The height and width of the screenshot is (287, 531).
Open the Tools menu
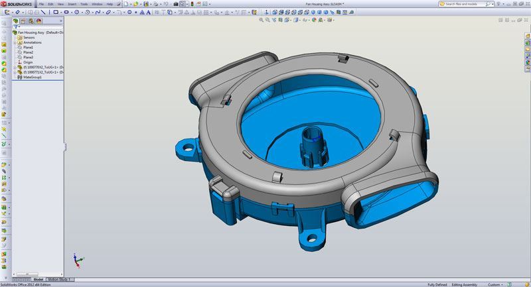point(84,4)
